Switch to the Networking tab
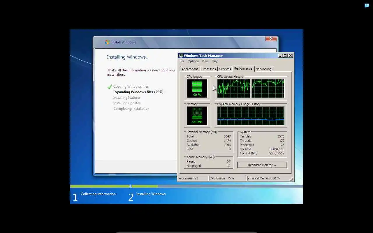Screen dimensions: 373x233 pos(263,69)
